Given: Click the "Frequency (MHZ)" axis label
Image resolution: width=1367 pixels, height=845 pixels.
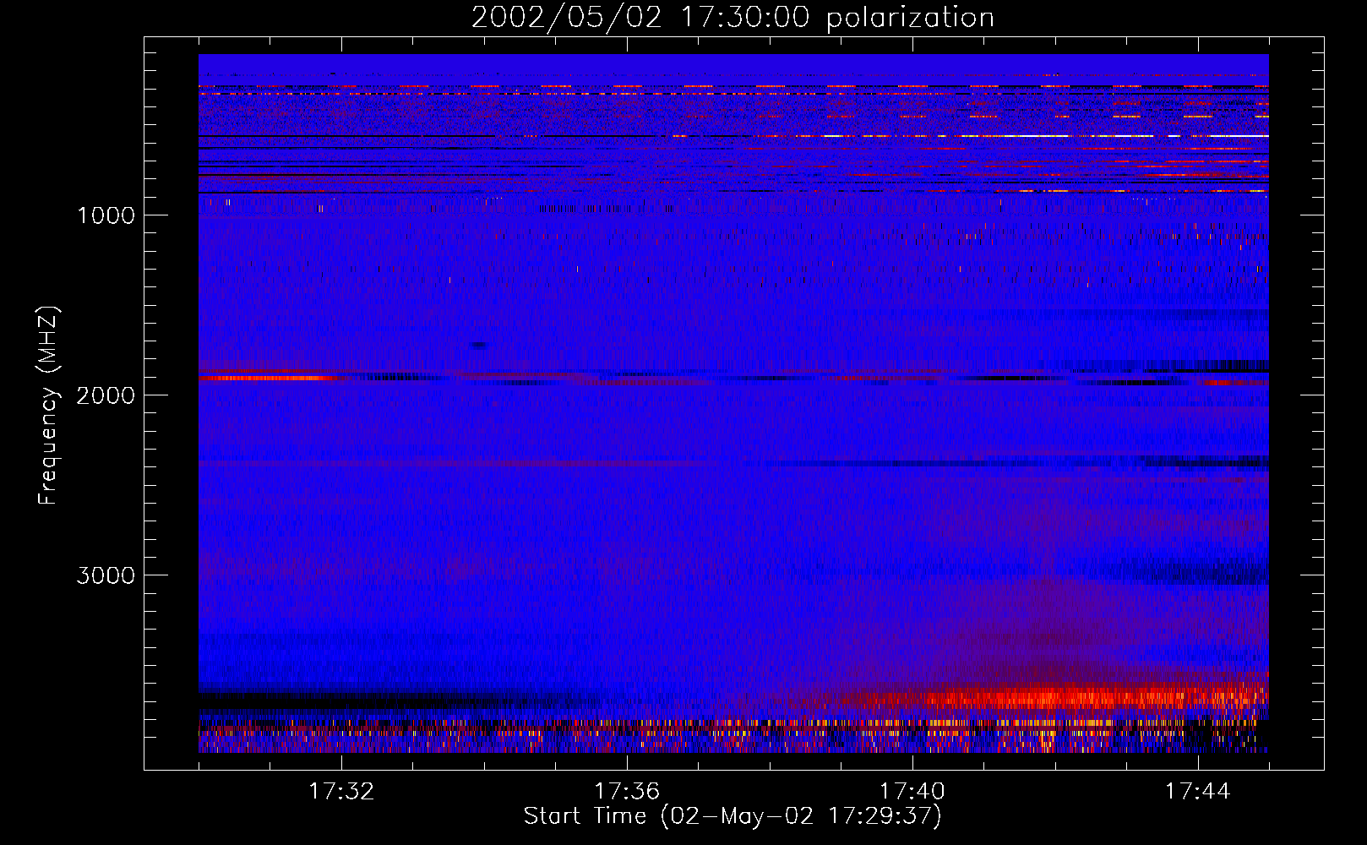Looking at the screenshot, I should coord(49,406).
